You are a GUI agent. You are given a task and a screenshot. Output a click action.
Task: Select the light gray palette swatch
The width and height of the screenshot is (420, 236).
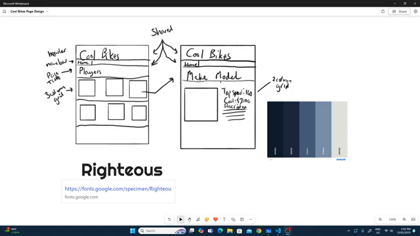coord(339,129)
